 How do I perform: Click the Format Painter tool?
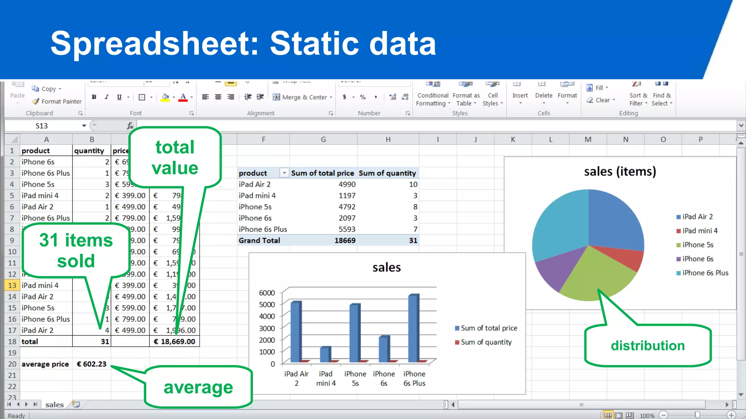(x=57, y=101)
